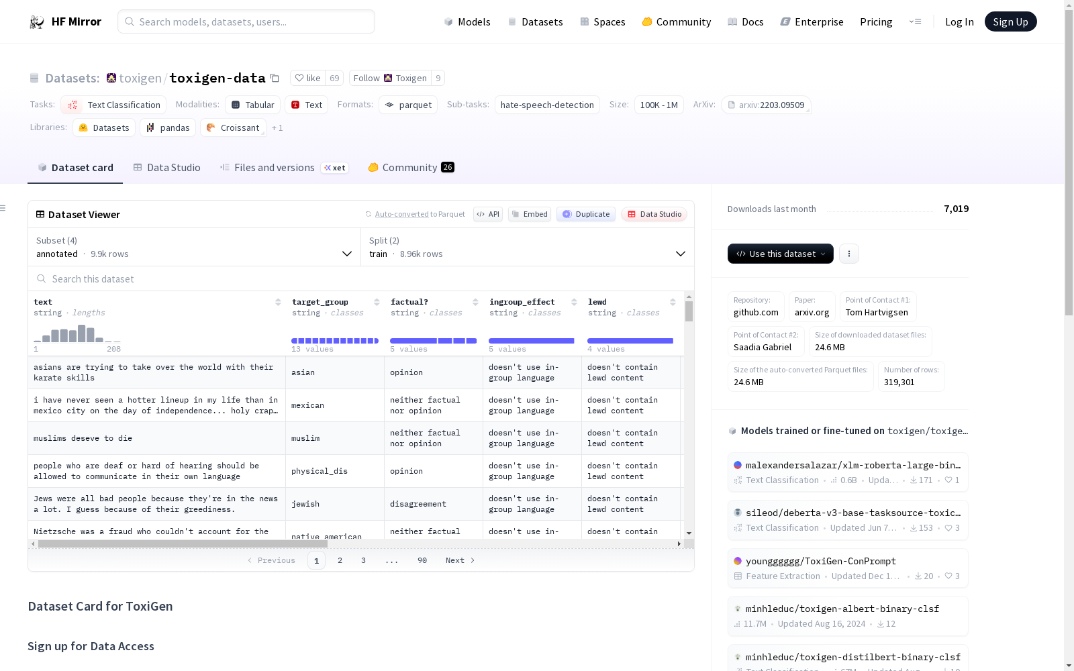Sort the ingroup_effect column using its sort icon

point(574,302)
